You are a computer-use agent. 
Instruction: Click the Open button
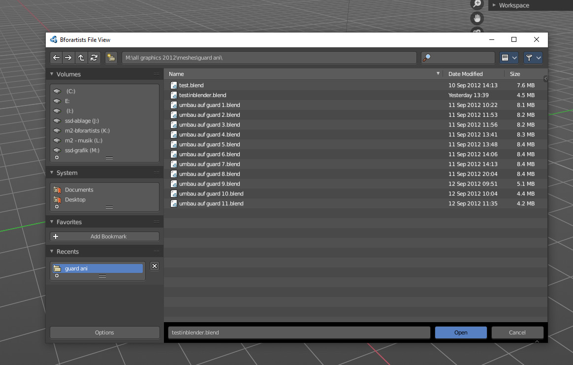460,332
